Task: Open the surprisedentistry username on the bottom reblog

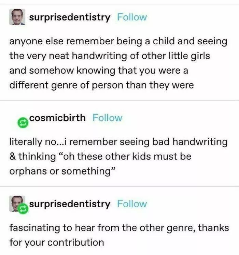Action: pos(70,204)
